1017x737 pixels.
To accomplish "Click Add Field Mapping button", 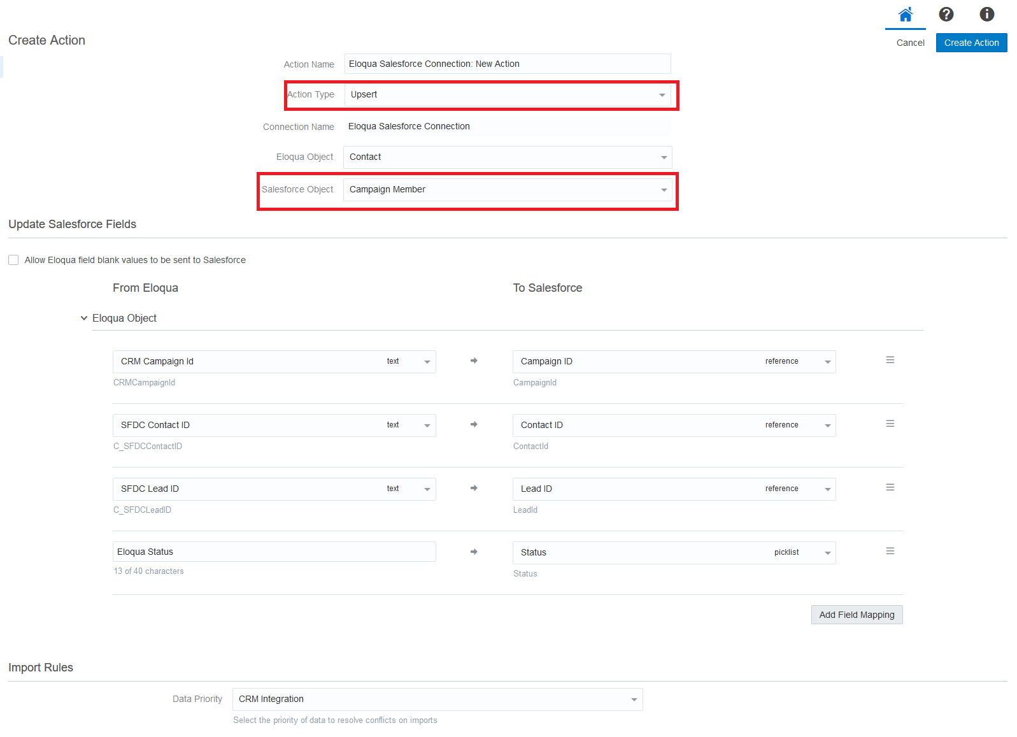I will tap(857, 615).
